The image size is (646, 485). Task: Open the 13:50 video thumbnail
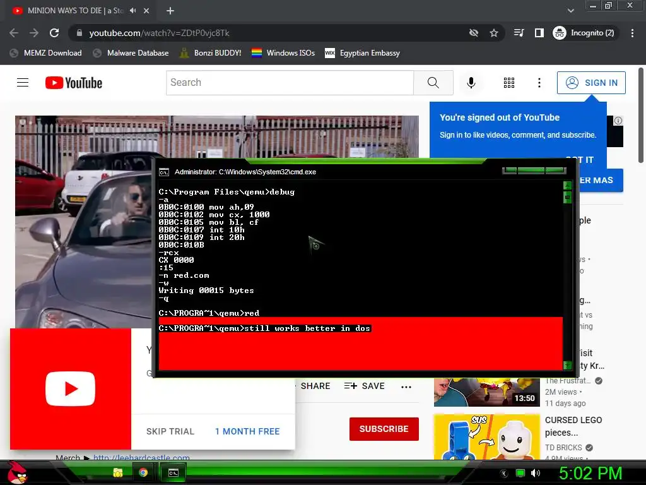click(x=486, y=392)
